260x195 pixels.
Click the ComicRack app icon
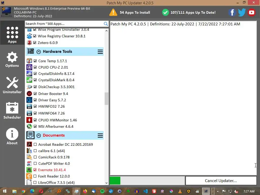(29, 157)
